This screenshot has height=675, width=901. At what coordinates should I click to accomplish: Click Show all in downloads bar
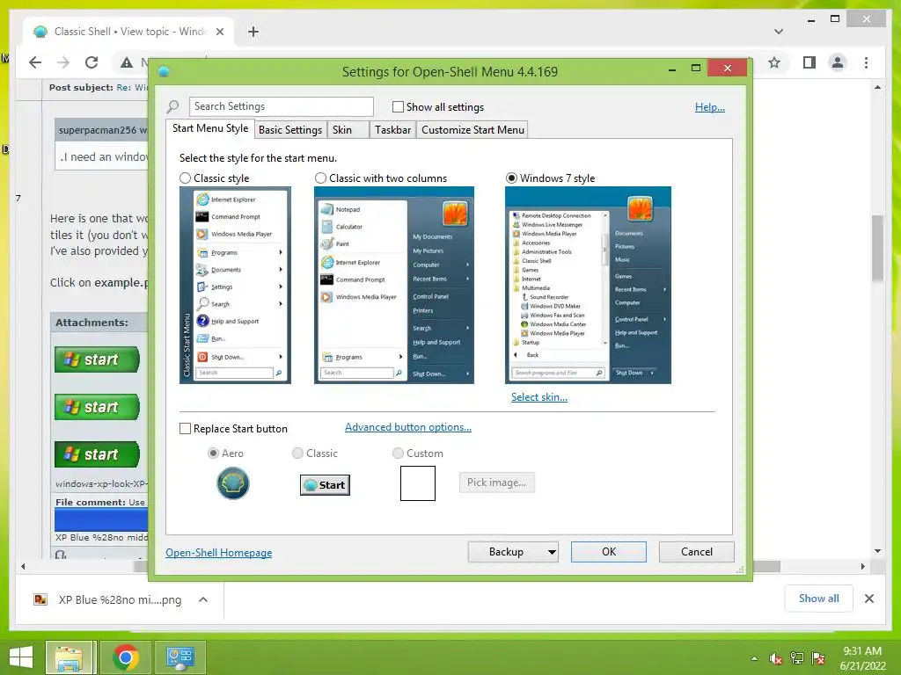point(819,599)
